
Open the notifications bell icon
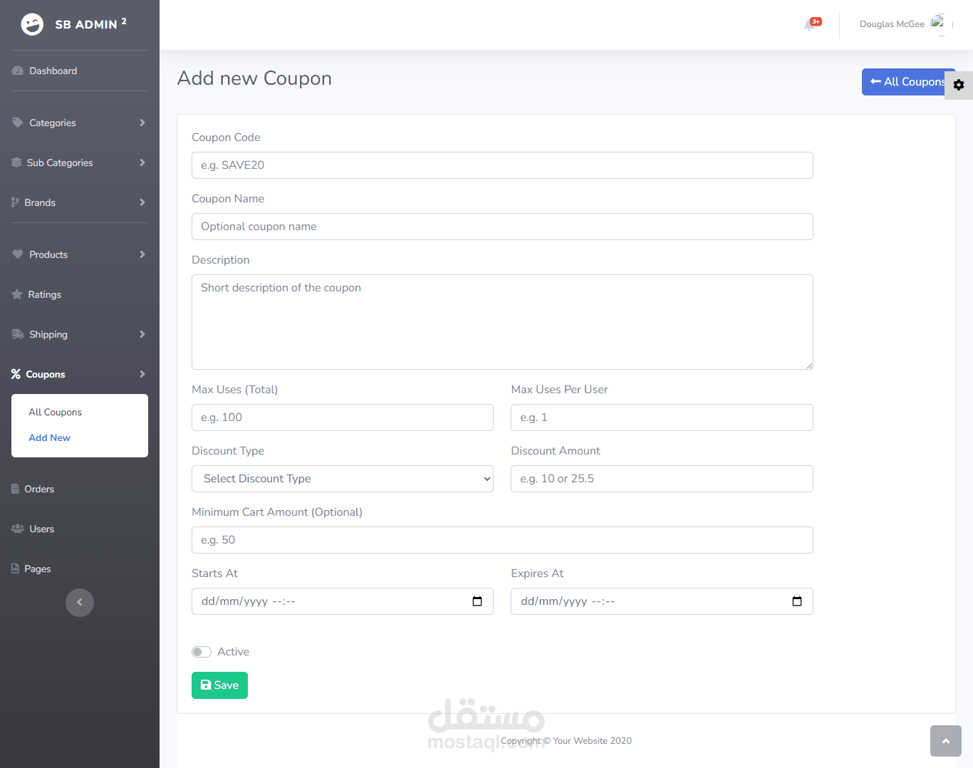tap(810, 25)
